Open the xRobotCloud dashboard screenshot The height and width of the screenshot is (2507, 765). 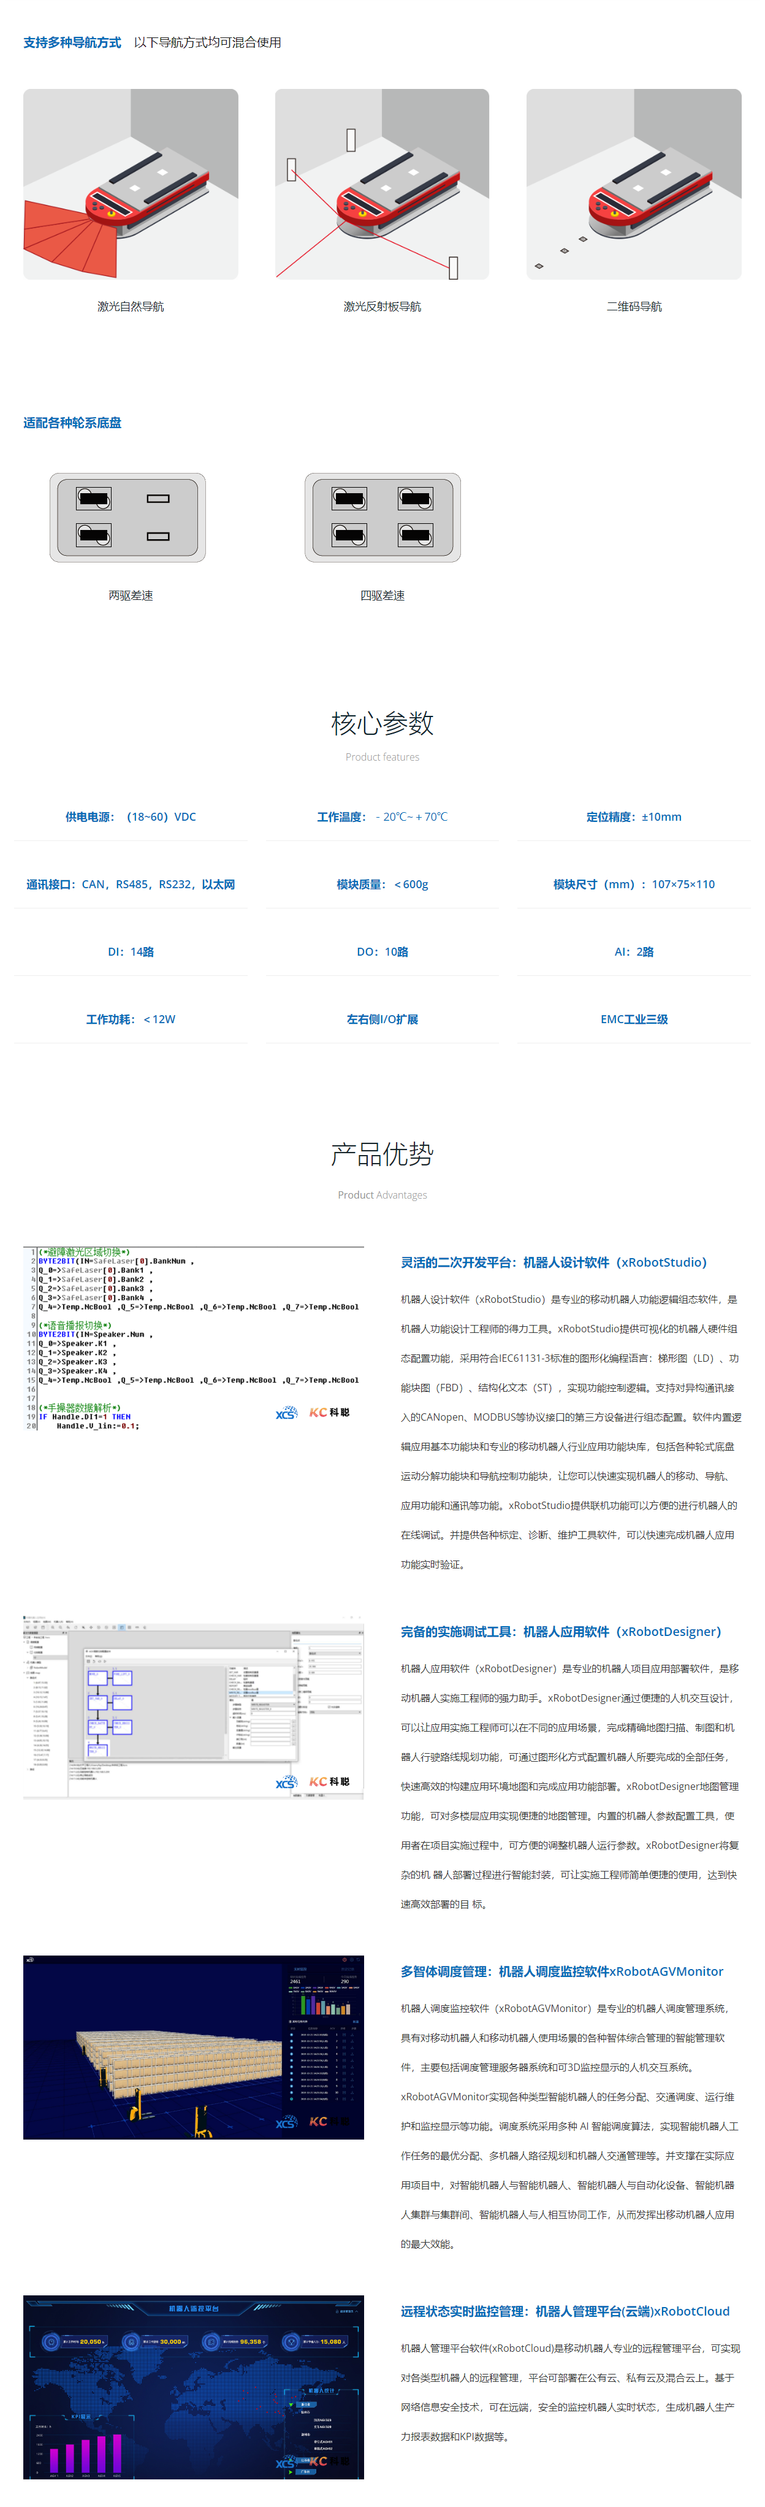(x=194, y=2386)
